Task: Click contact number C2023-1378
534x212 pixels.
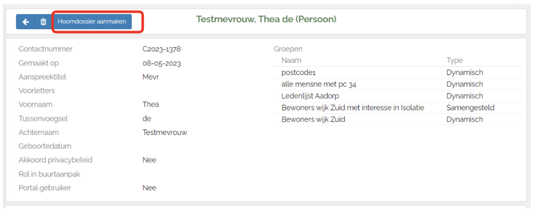Action: (x=162, y=49)
